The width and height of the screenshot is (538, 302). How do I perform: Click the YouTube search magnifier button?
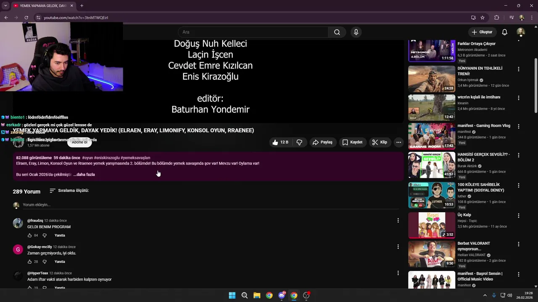click(337, 32)
